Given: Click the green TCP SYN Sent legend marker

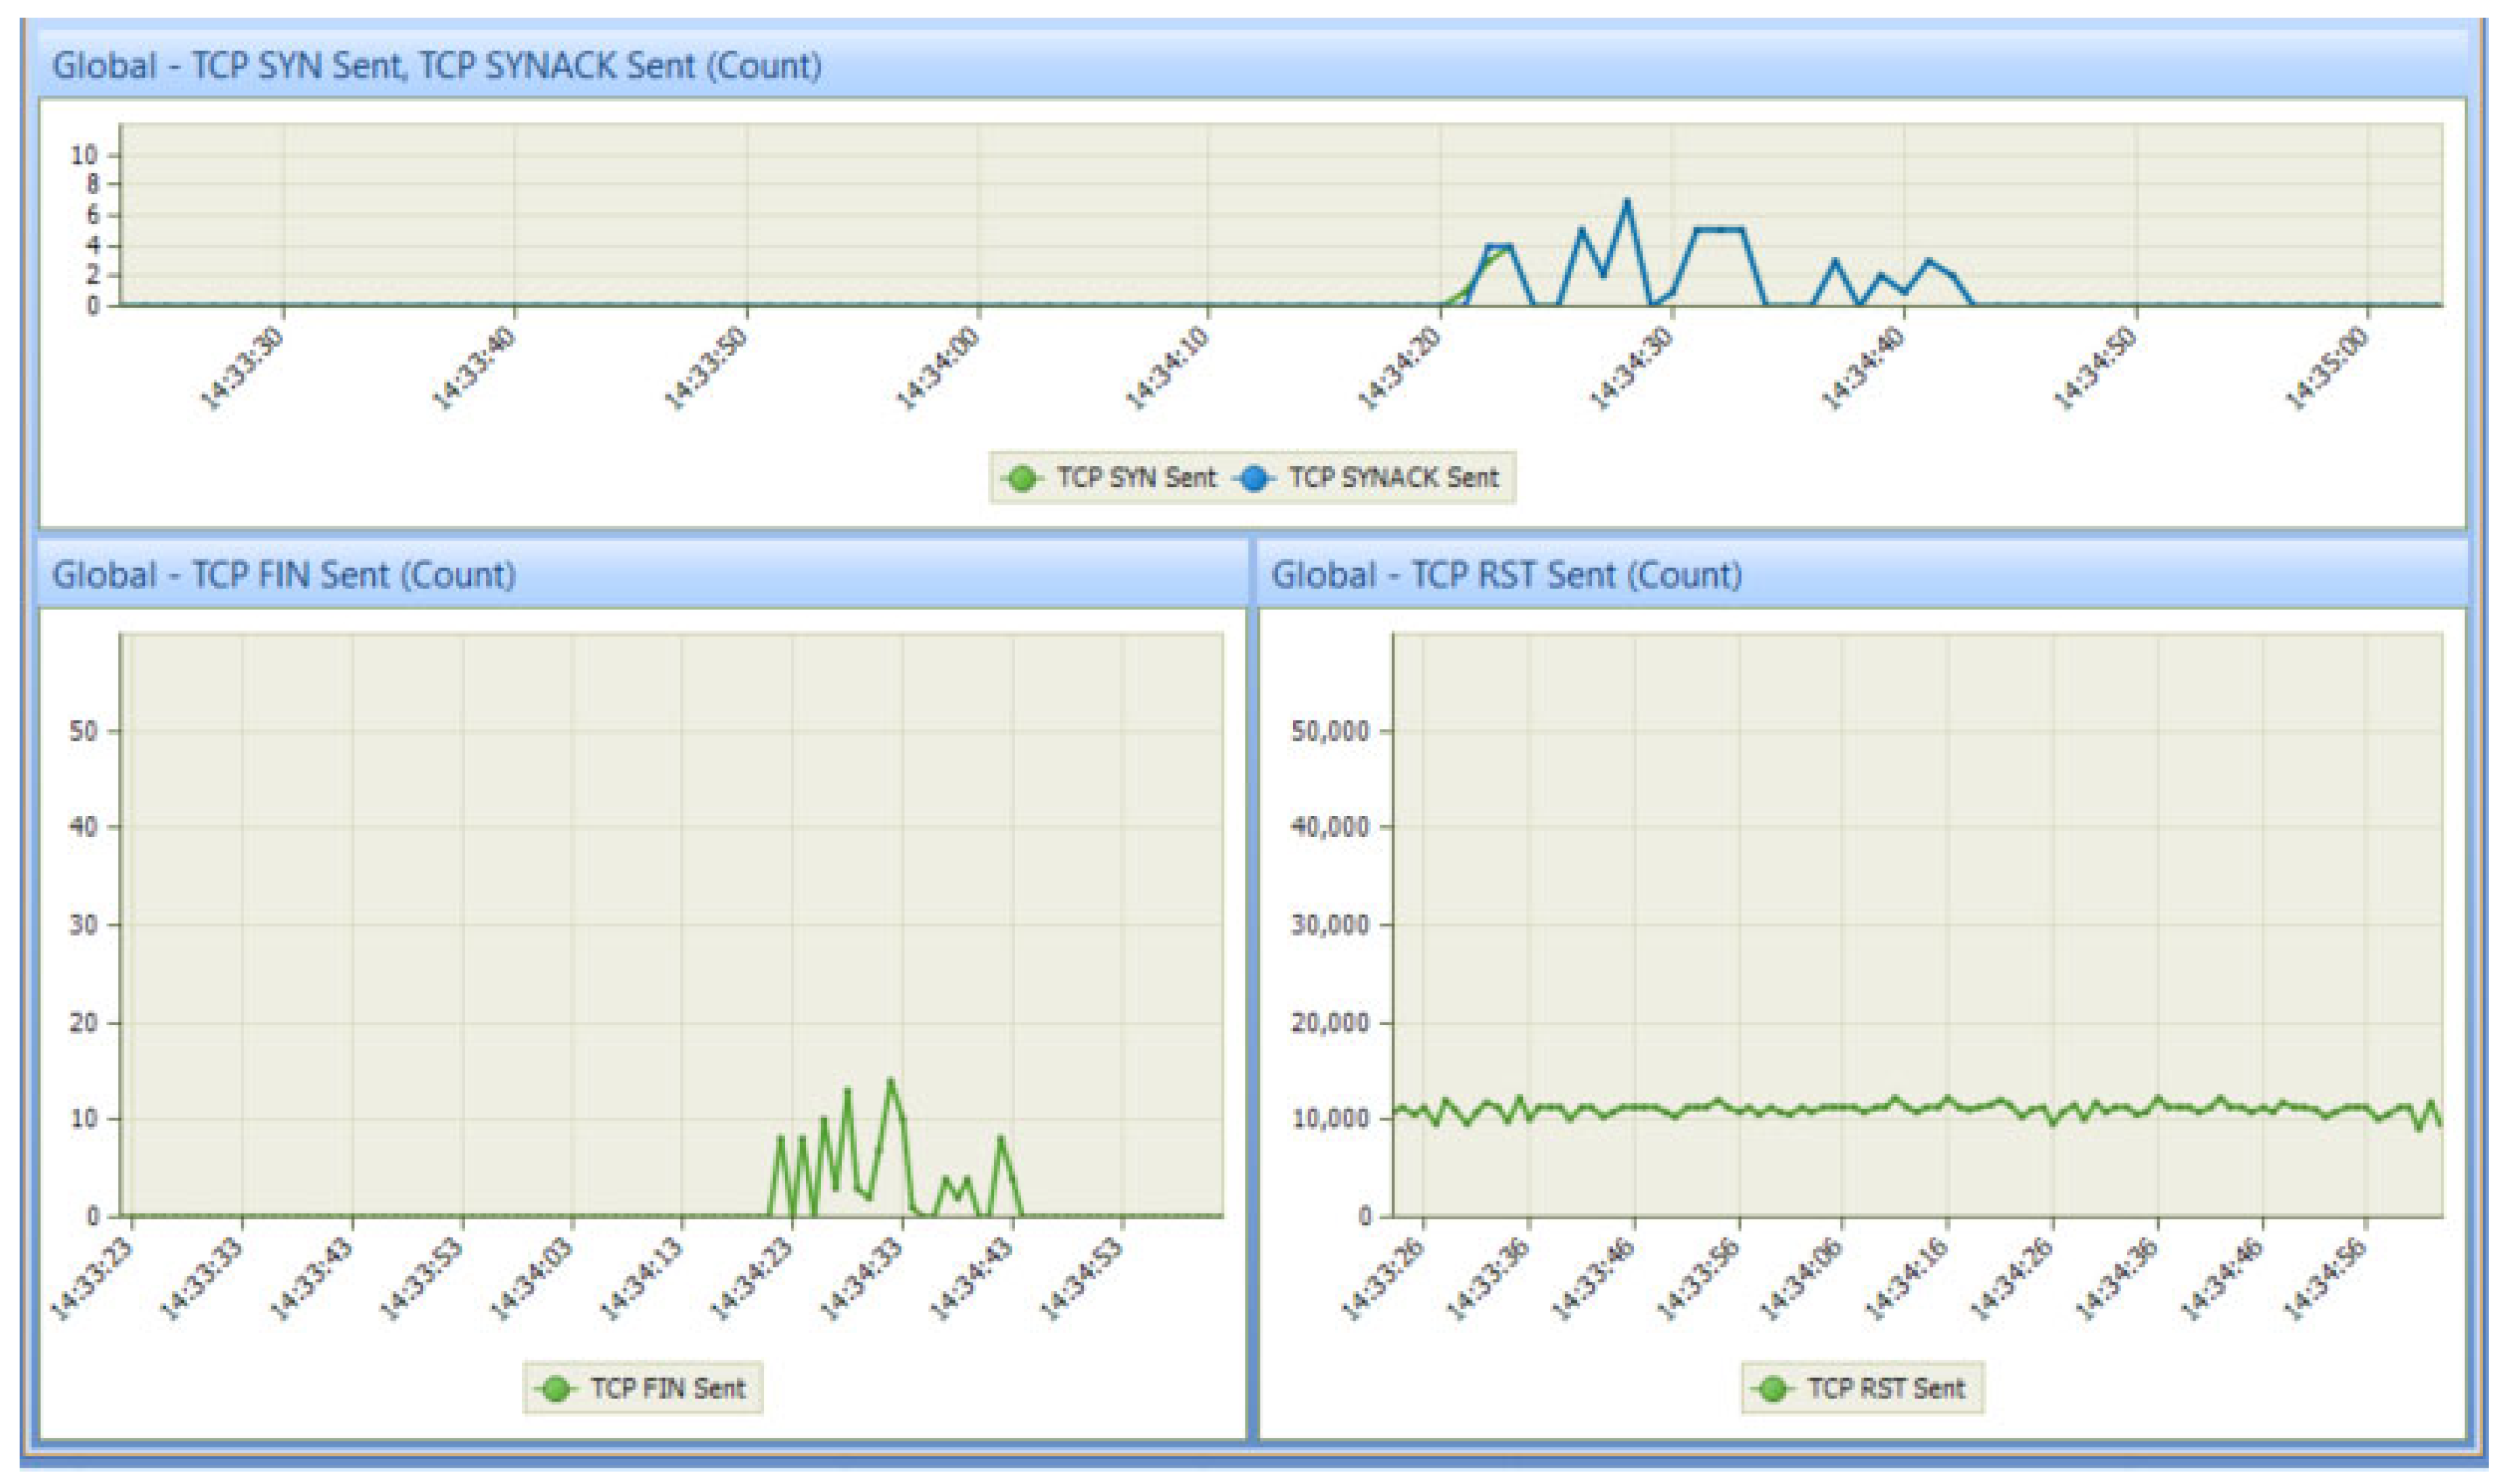Looking at the screenshot, I should coord(1022,479).
